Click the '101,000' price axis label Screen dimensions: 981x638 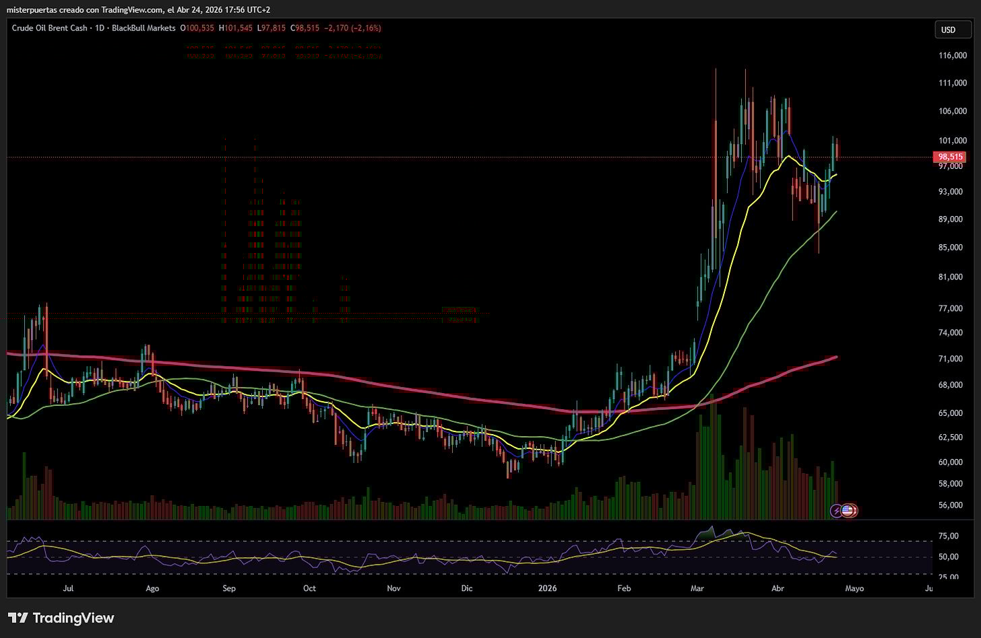[x=952, y=141]
